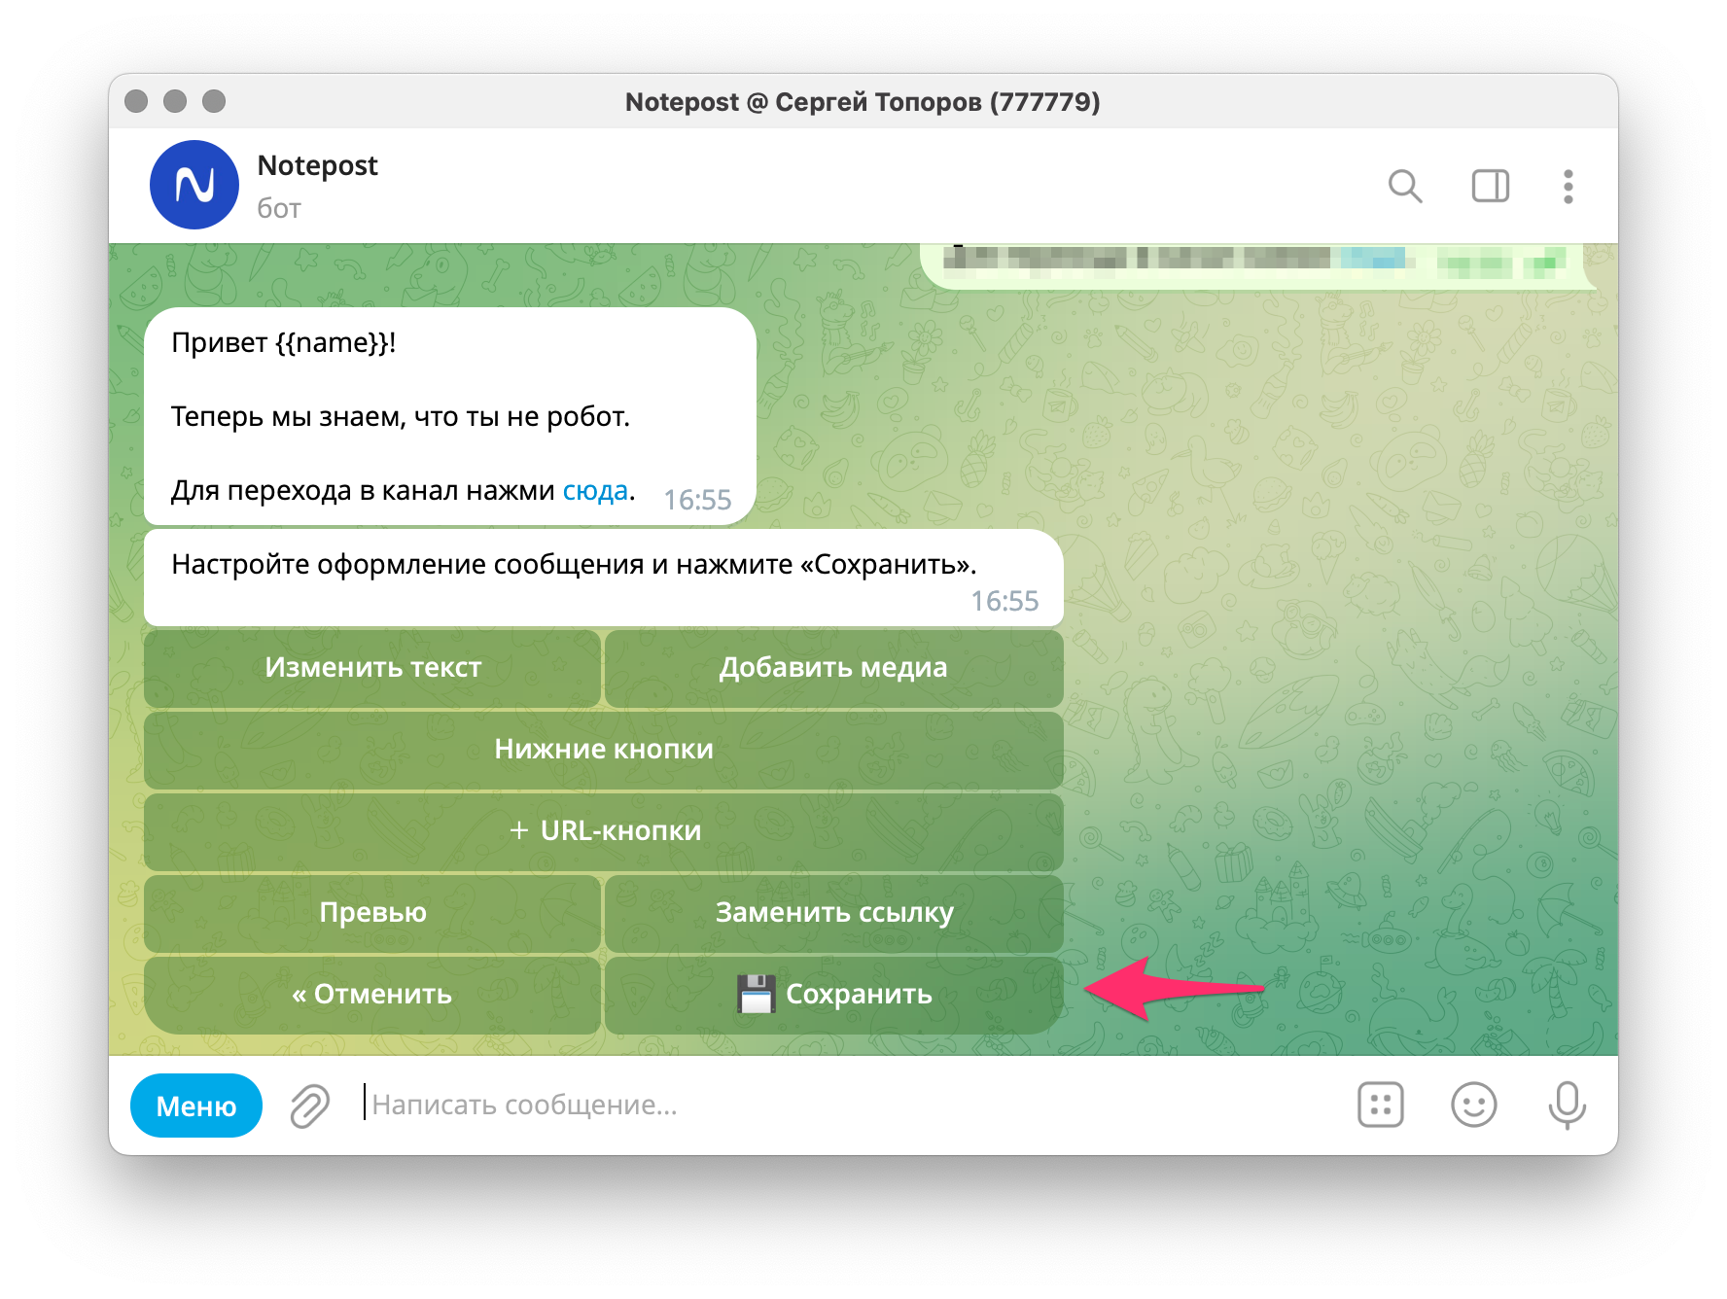Follow the сюда link in the message
Image resolution: width=1727 pixels, height=1299 pixels.
(595, 491)
